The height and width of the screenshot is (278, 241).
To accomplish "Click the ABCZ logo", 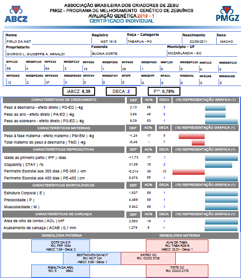I will (16, 14).
